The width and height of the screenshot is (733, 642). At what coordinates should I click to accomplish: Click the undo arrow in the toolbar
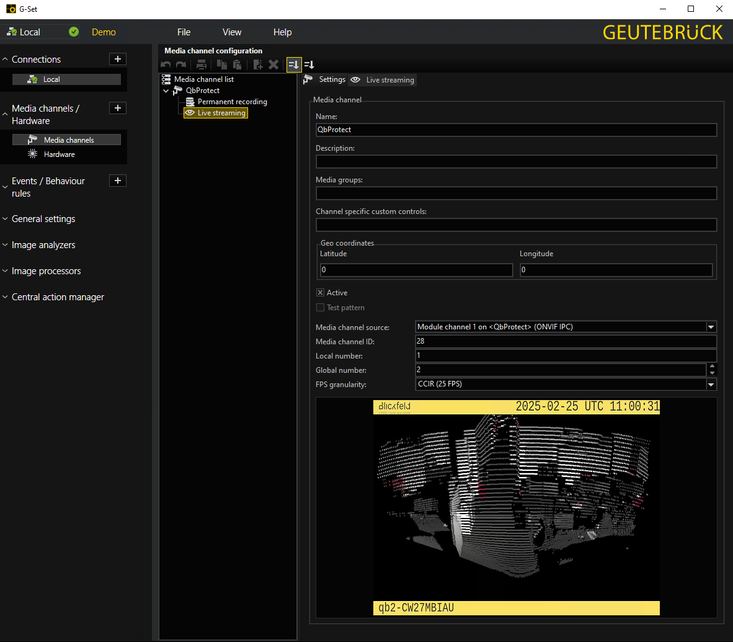click(166, 65)
